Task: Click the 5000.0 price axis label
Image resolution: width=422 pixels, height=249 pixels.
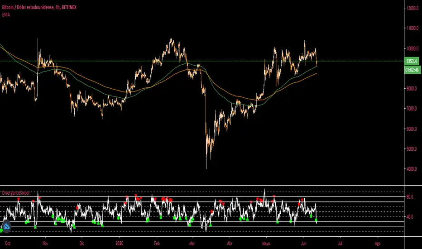Action: click(412, 149)
